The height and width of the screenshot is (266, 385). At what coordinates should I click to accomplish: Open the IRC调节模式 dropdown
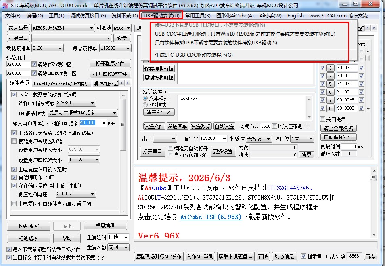(115, 113)
